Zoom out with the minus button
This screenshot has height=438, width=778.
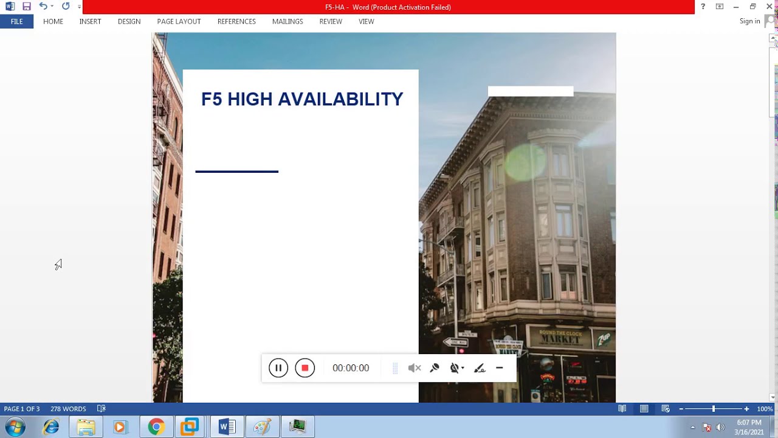tap(681, 409)
